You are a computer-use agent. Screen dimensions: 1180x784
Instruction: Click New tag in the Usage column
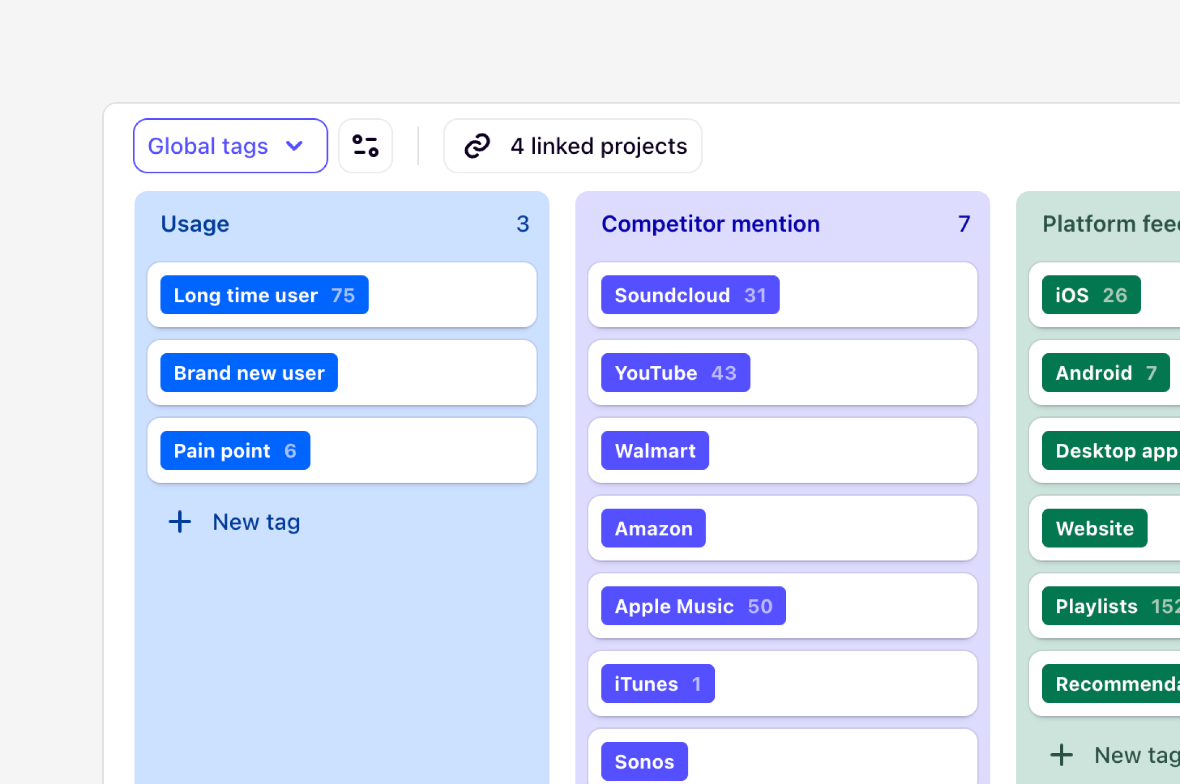coord(256,521)
